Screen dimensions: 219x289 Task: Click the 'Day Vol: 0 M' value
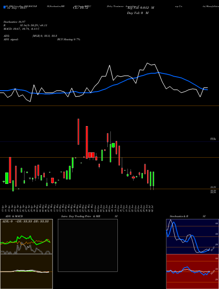click(138, 13)
